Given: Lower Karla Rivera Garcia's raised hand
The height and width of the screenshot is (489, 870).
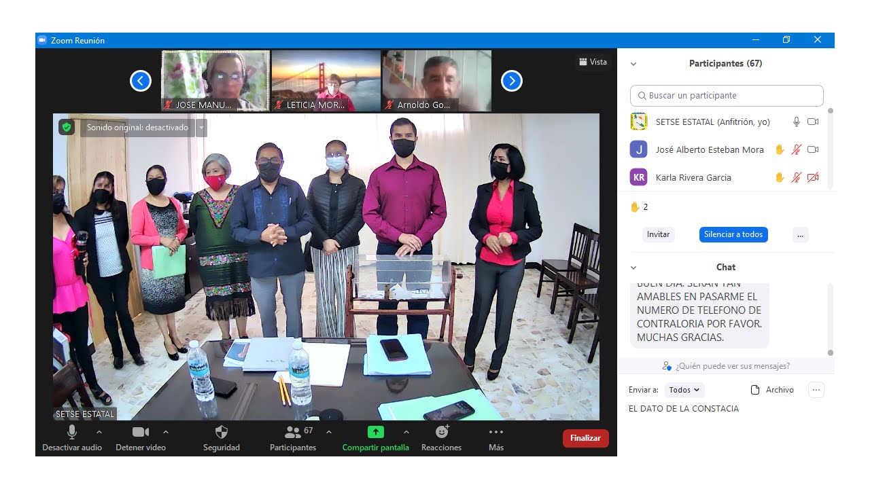Looking at the screenshot, I should [780, 177].
